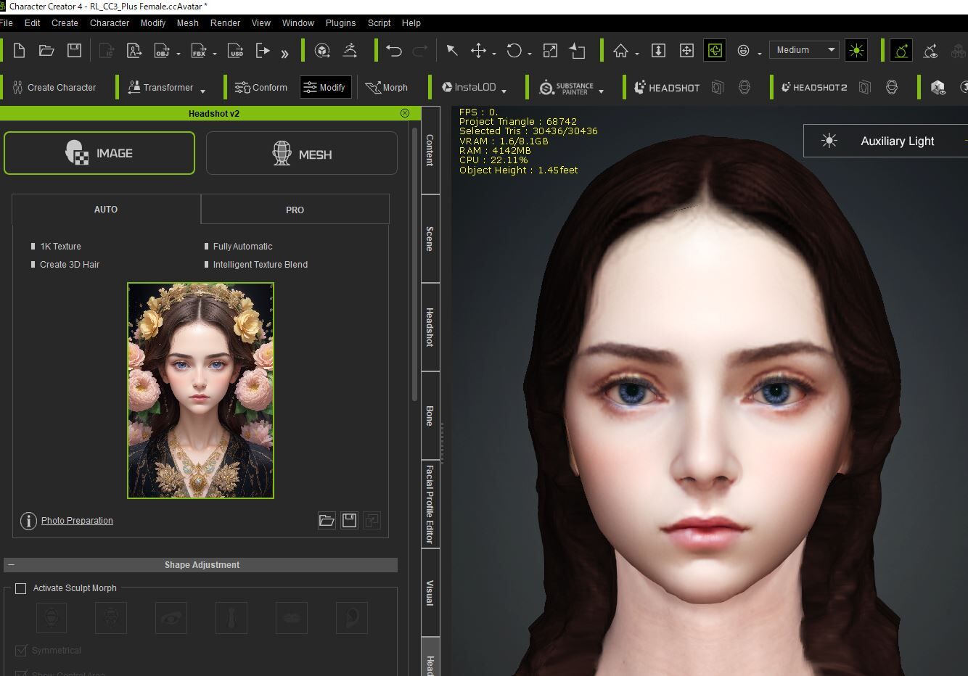Viewport: 968px width, 676px height.
Task: Open the Visual side tab
Action: 430,593
